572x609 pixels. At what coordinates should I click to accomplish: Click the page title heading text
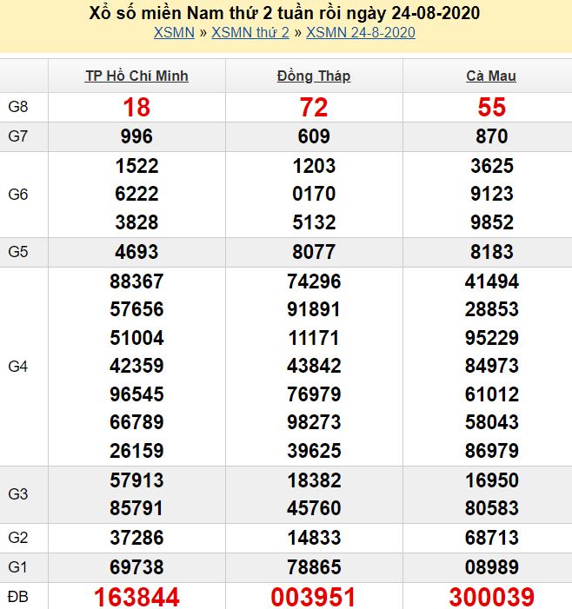pos(285,13)
